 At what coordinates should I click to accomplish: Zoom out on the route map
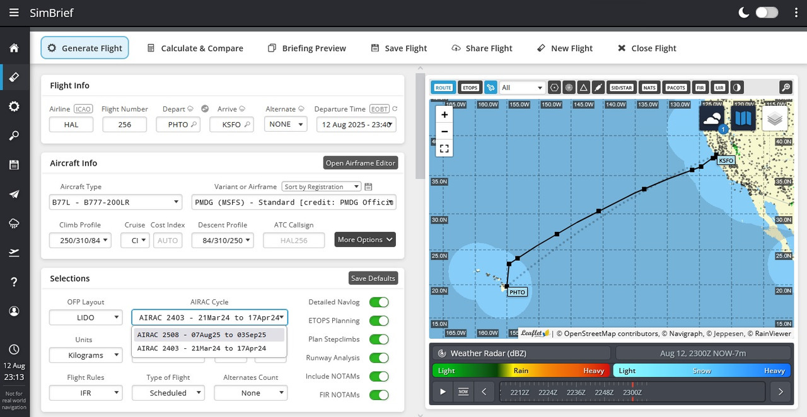tap(444, 131)
